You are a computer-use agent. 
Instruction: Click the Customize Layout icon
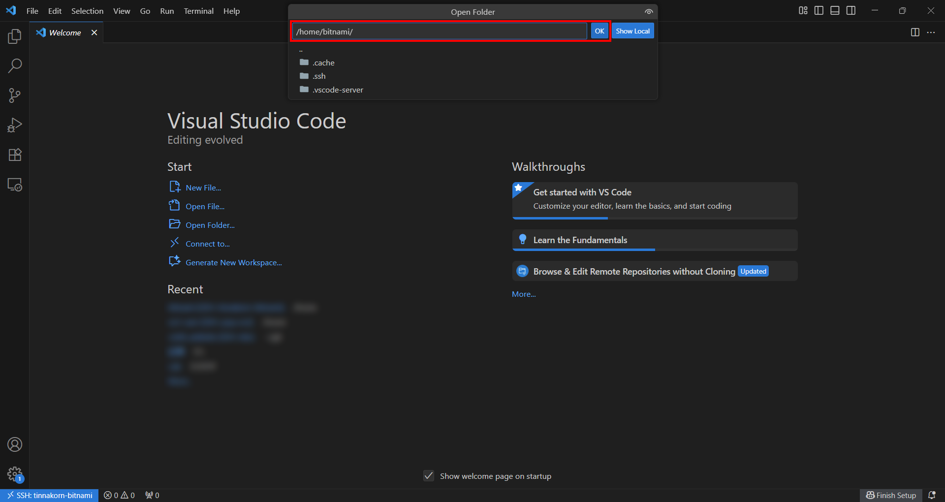point(803,10)
